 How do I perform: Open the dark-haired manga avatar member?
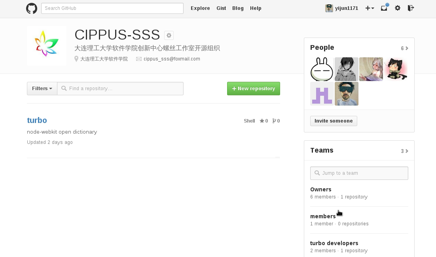[x=347, y=69]
